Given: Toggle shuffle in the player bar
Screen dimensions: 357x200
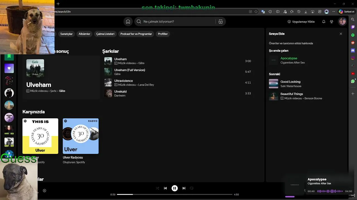Looking at the screenshot, I should (x=157, y=188).
